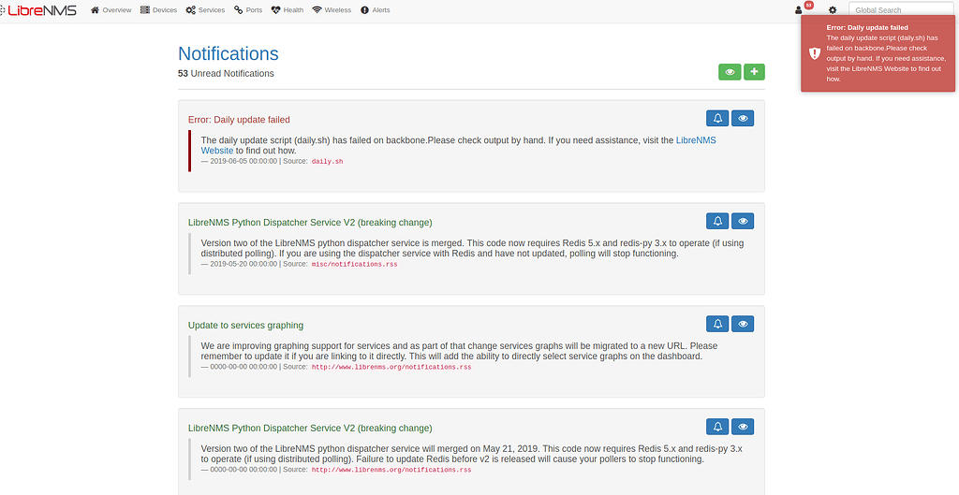Toggle bell on first Python Dispatcher Service V2 notice
Screen dimensions: 959x495
click(x=717, y=221)
